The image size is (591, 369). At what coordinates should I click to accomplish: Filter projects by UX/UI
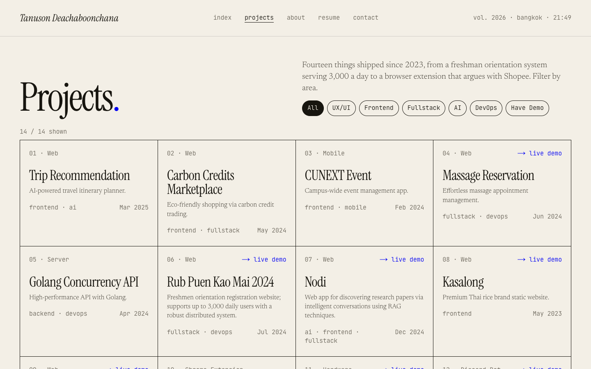click(341, 108)
